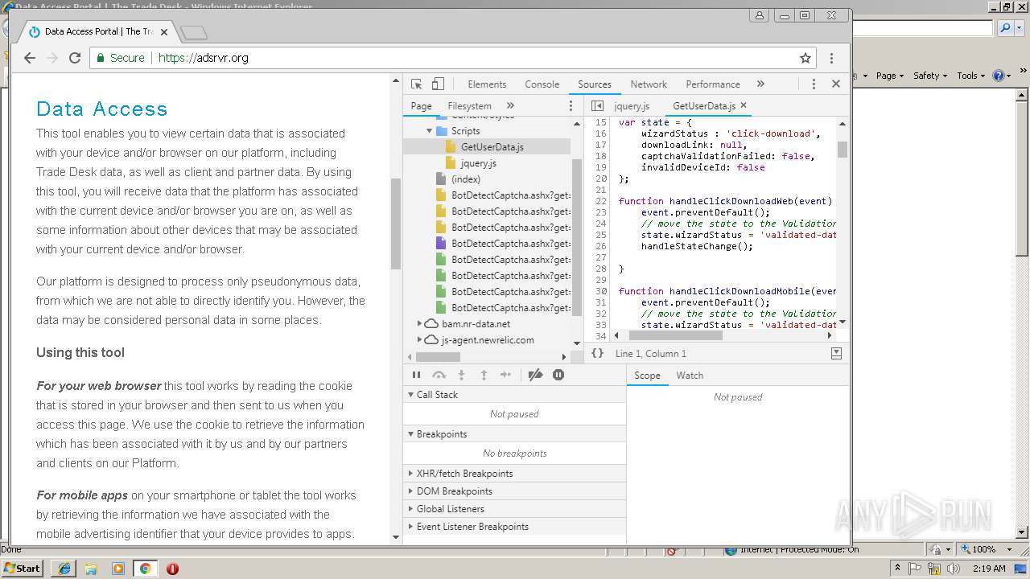Show more navigator tabs chevron
The image size is (1030, 579).
(510, 105)
